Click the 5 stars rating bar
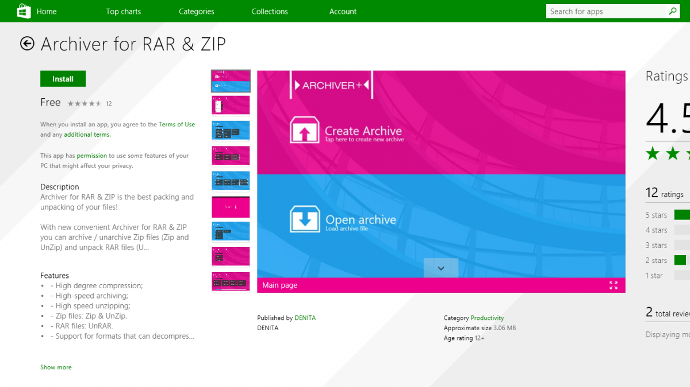 coord(682,215)
